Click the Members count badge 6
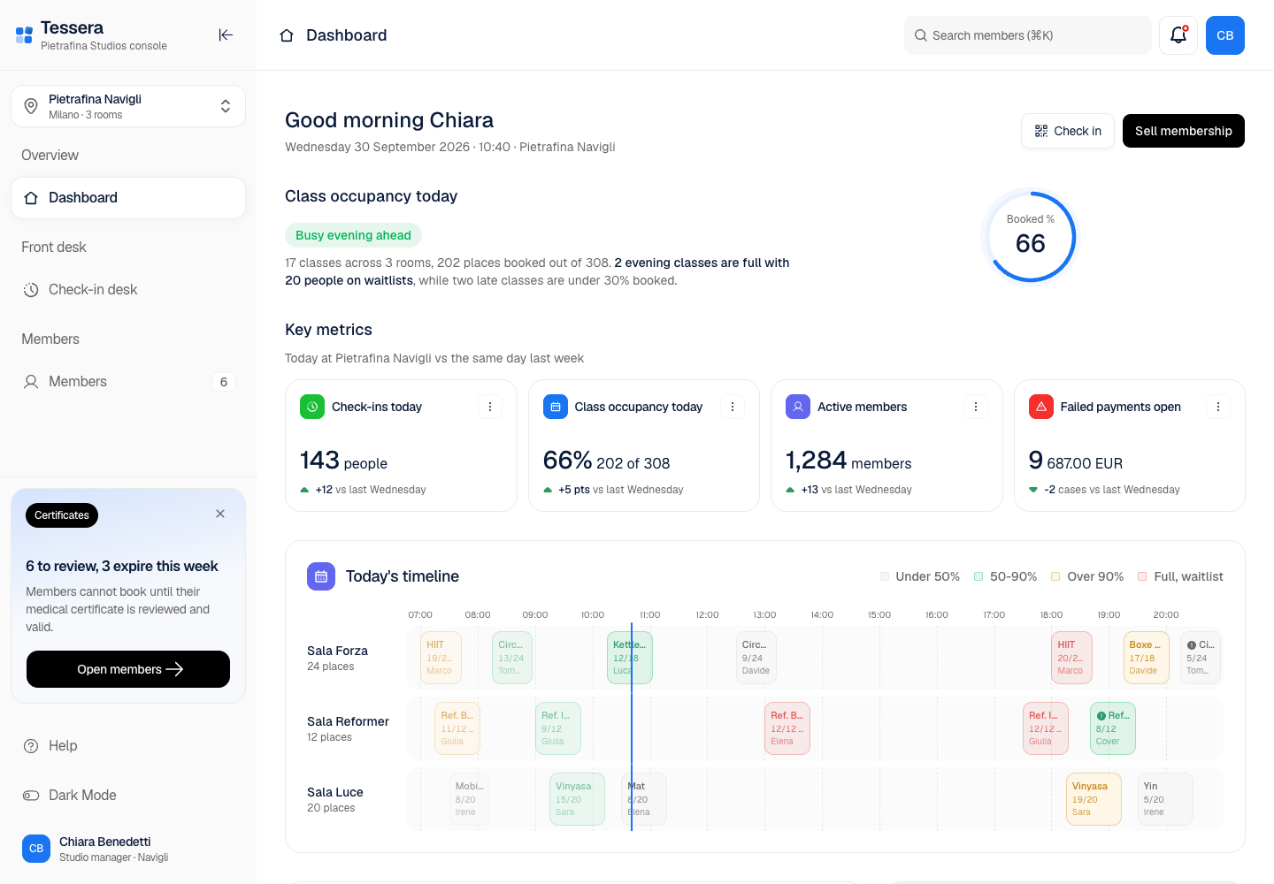1274x884 pixels. [224, 382]
